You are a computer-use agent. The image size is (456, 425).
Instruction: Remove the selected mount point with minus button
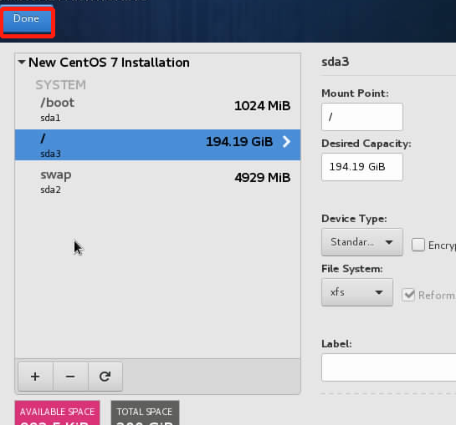[x=70, y=377]
